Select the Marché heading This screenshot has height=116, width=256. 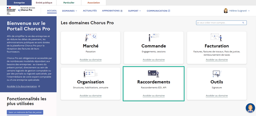tap(91, 46)
